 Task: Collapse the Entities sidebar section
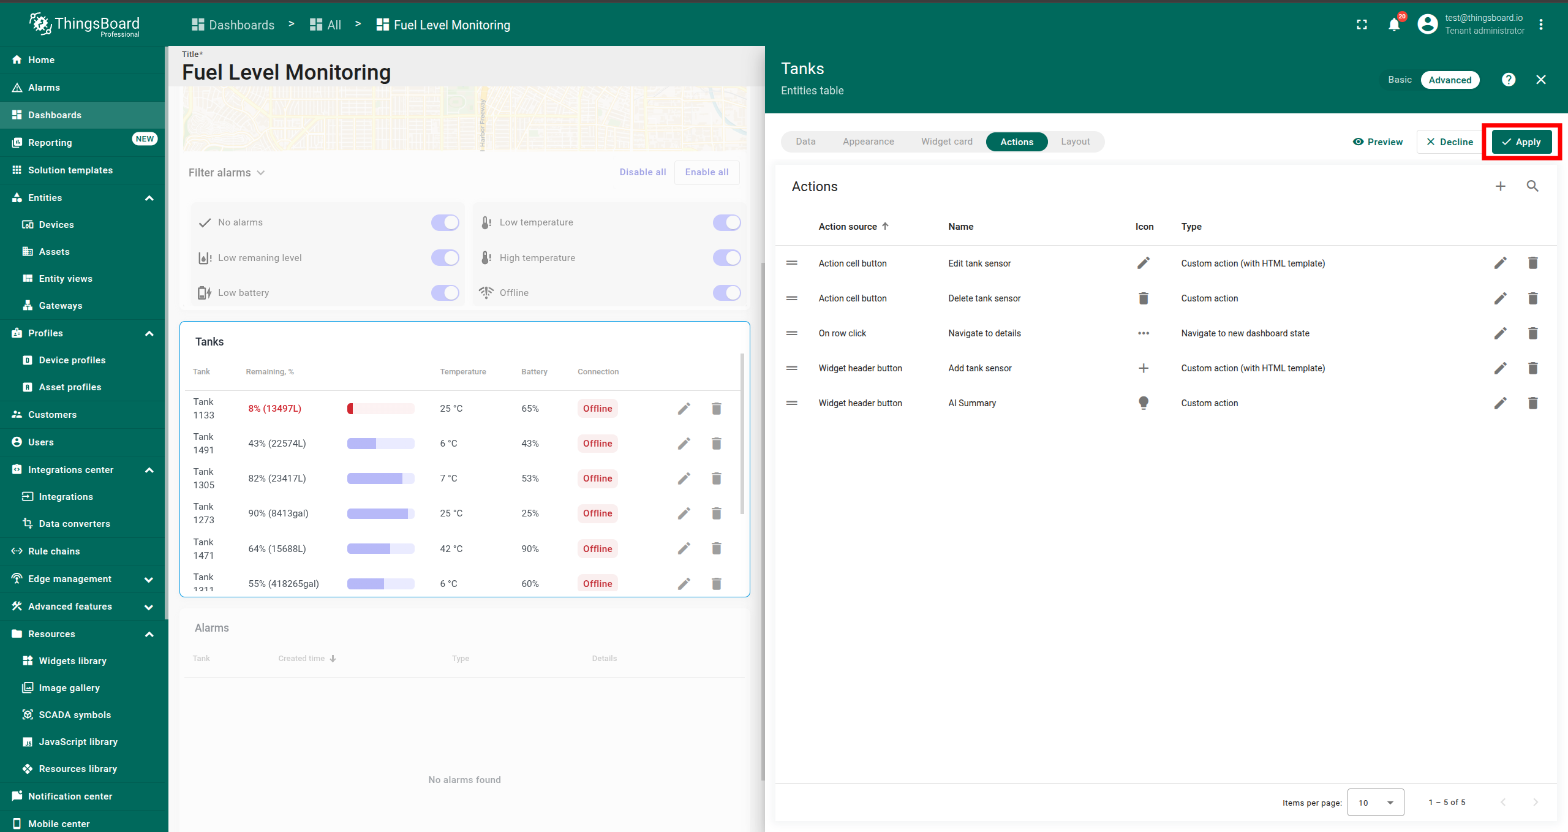[149, 198]
